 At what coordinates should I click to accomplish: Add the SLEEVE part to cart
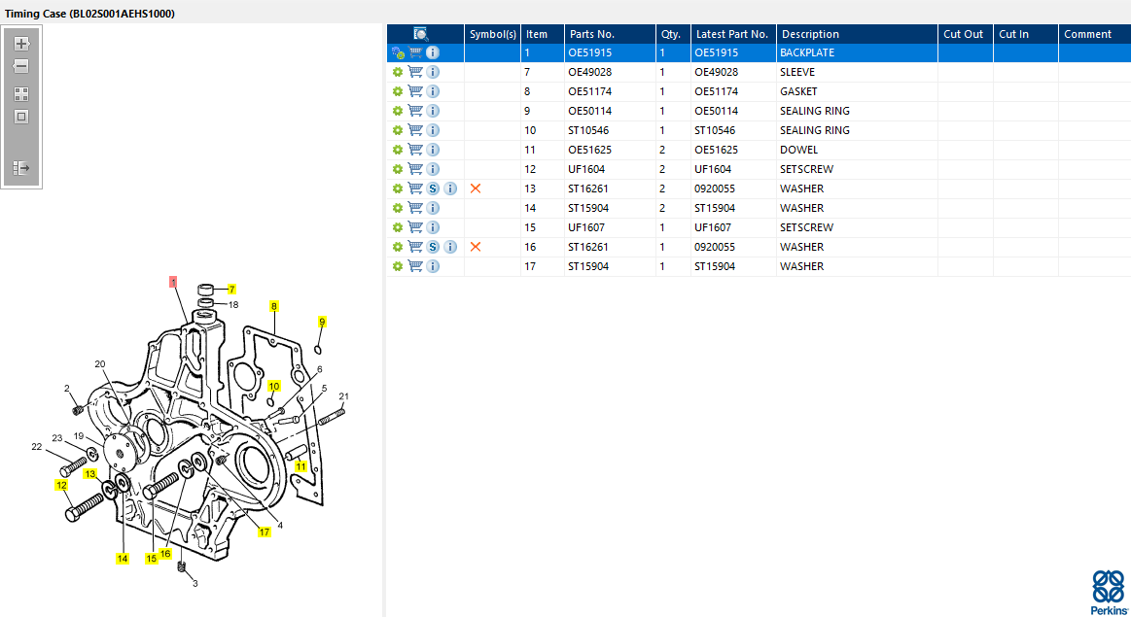point(415,72)
